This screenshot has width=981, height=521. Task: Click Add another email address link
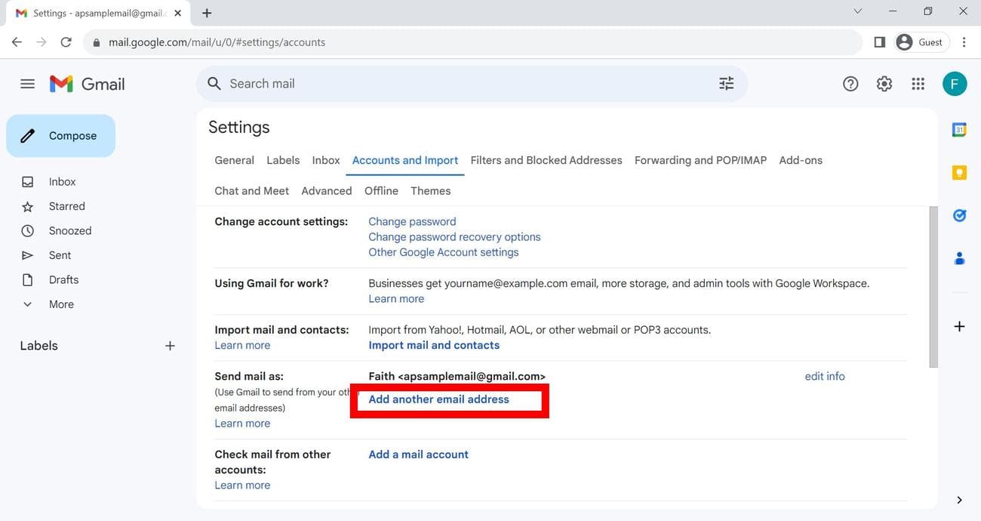coord(438,399)
